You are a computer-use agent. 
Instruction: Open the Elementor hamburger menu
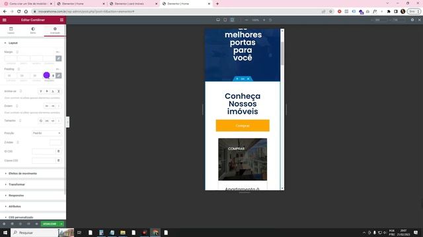tap(5, 20)
